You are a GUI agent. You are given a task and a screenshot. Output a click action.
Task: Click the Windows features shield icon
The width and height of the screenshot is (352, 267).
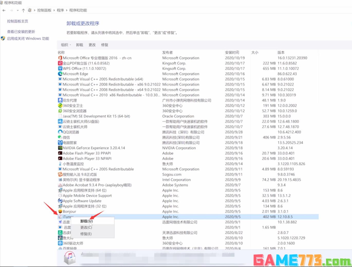coord(3,39)
